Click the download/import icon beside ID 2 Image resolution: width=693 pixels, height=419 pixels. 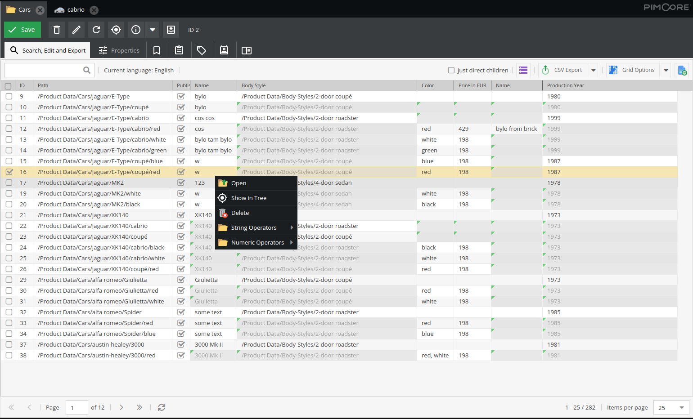click(171, 30)
